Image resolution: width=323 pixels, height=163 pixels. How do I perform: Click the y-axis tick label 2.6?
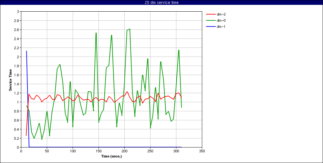[x=17, y=30]
